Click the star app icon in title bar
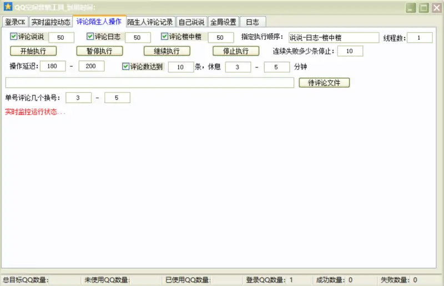444x286 pixels. tap(8, 7)
